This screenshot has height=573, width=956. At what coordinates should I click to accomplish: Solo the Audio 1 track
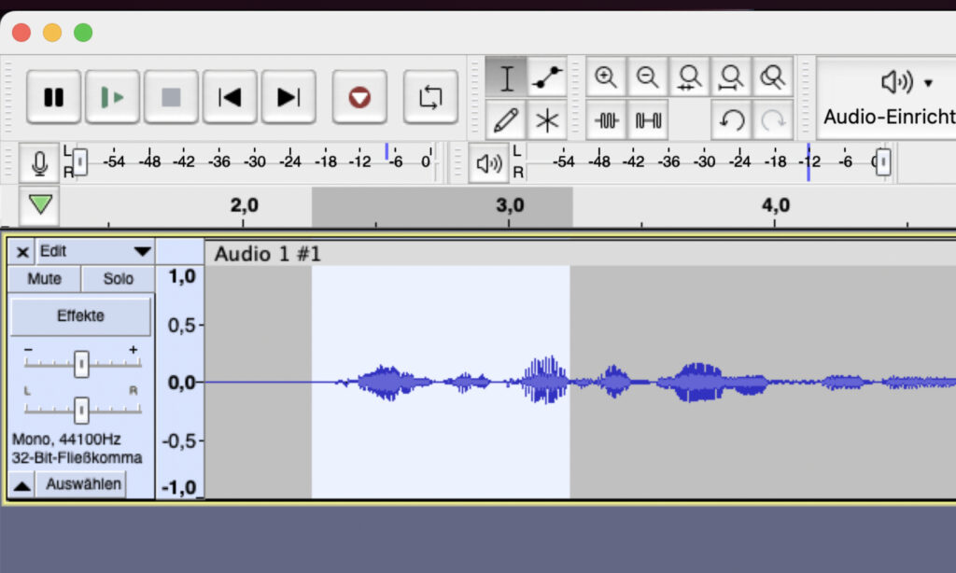click(x=118, y=279)
